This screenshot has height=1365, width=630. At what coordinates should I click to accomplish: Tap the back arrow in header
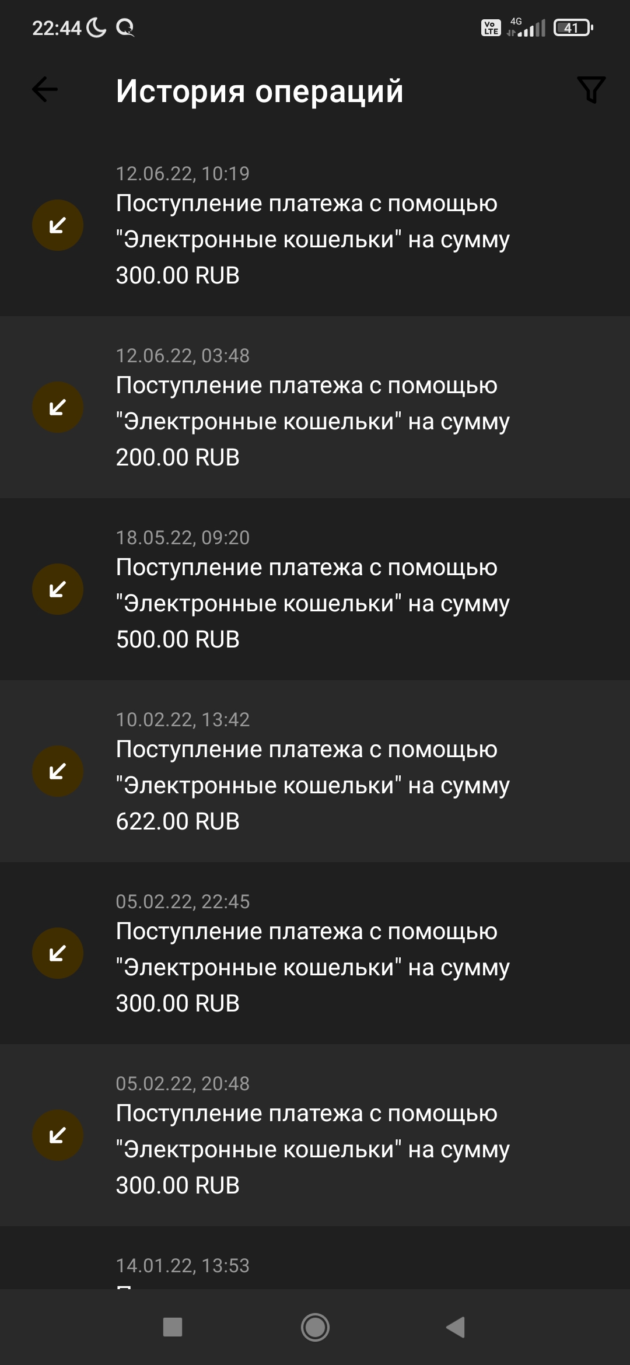pyautogui.click(x=45, y=90)
